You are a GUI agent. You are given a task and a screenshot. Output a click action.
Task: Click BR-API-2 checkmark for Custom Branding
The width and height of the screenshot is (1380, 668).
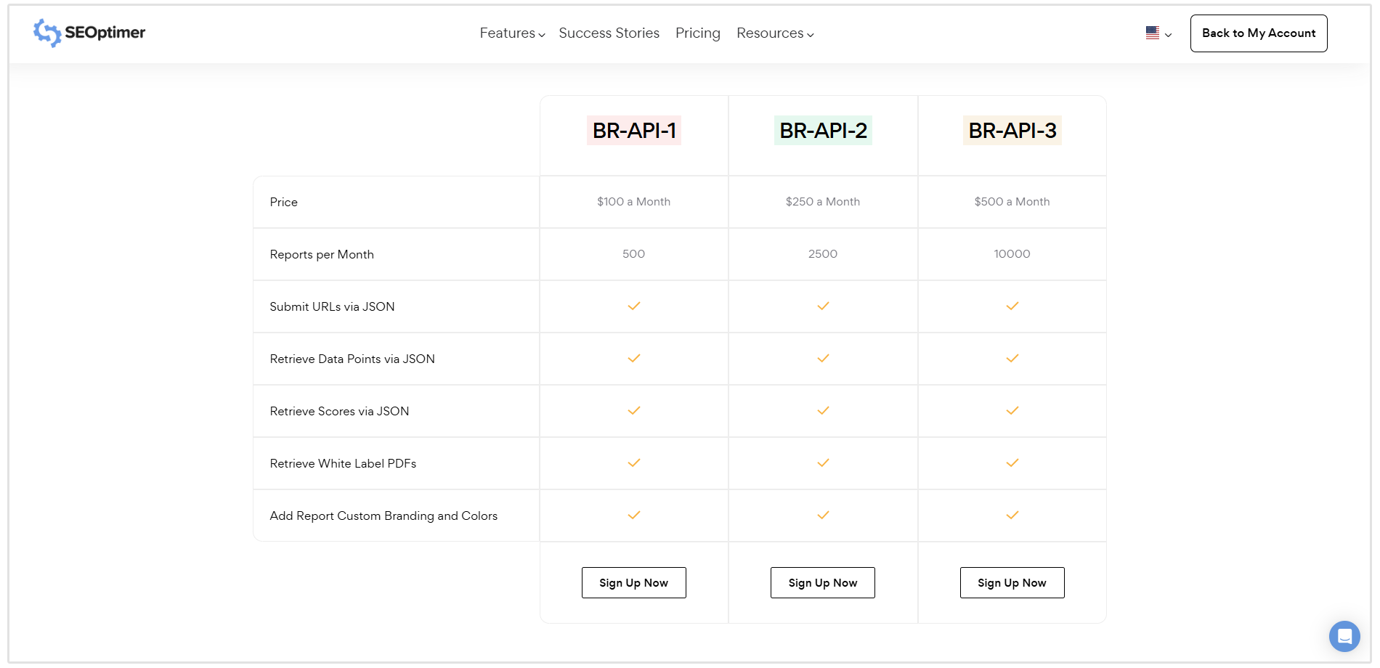(x=823, y=516)
